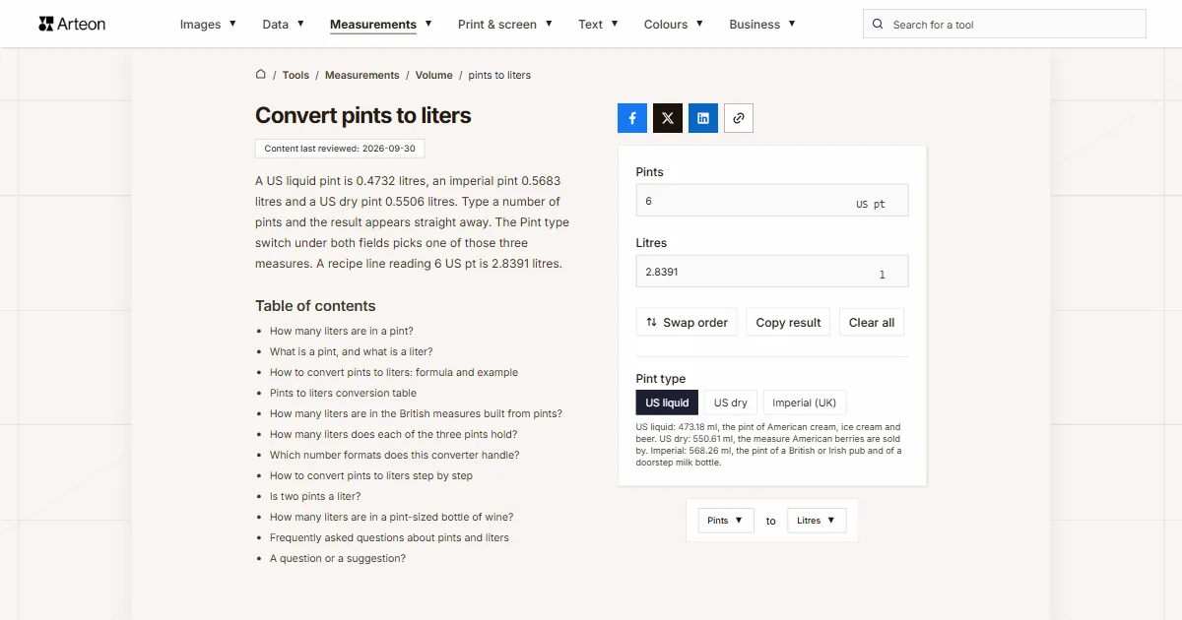Open the Colours menu
Viewport: 1182px width, 620px height.
pos(674,25)
